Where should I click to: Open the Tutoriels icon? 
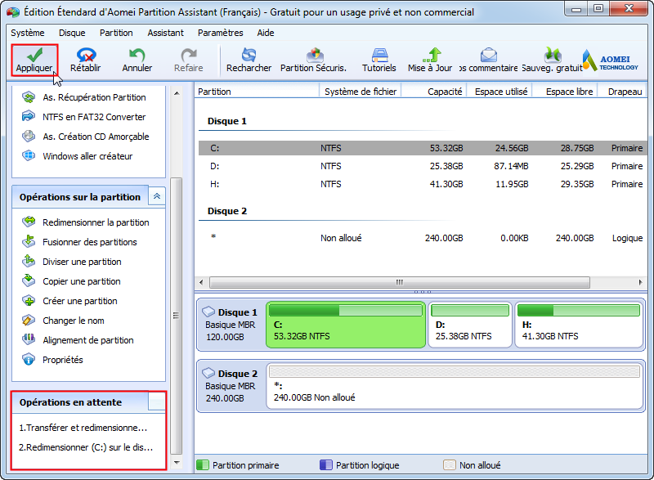(379, 55)
